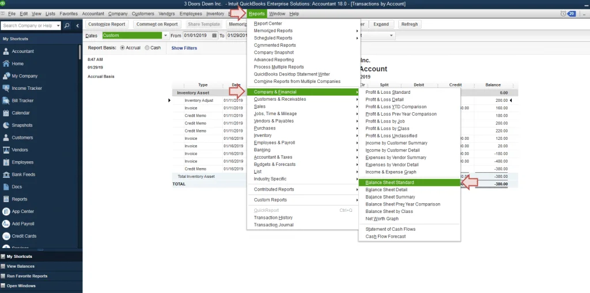Select the Accrual report basis radio button
The width and height of the screenshot is (590, 293).
(122, 48)
